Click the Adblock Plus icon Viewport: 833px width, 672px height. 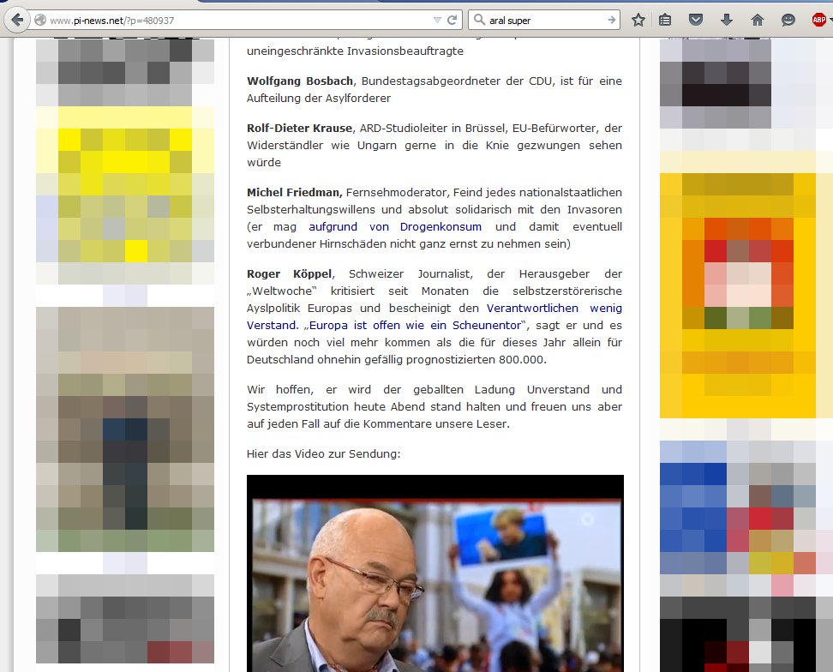pos(818,20)
